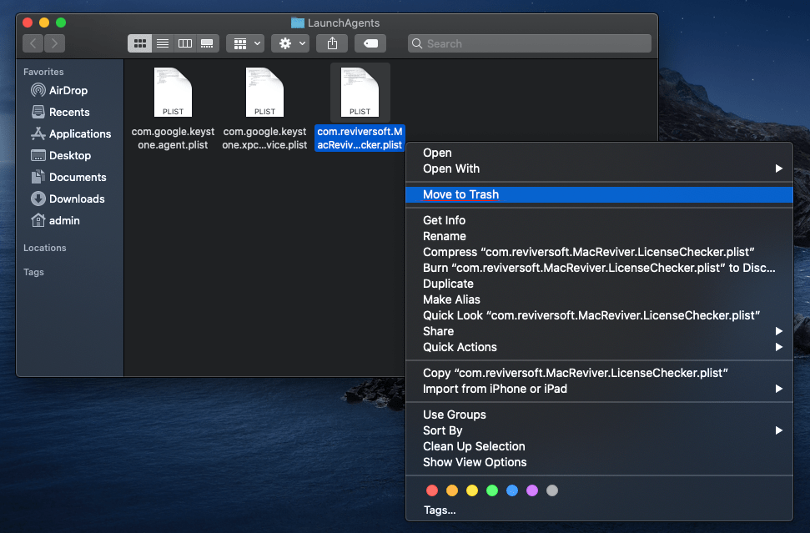
Task: Click the Favorites sidebar heading
Action: point(43,72)
